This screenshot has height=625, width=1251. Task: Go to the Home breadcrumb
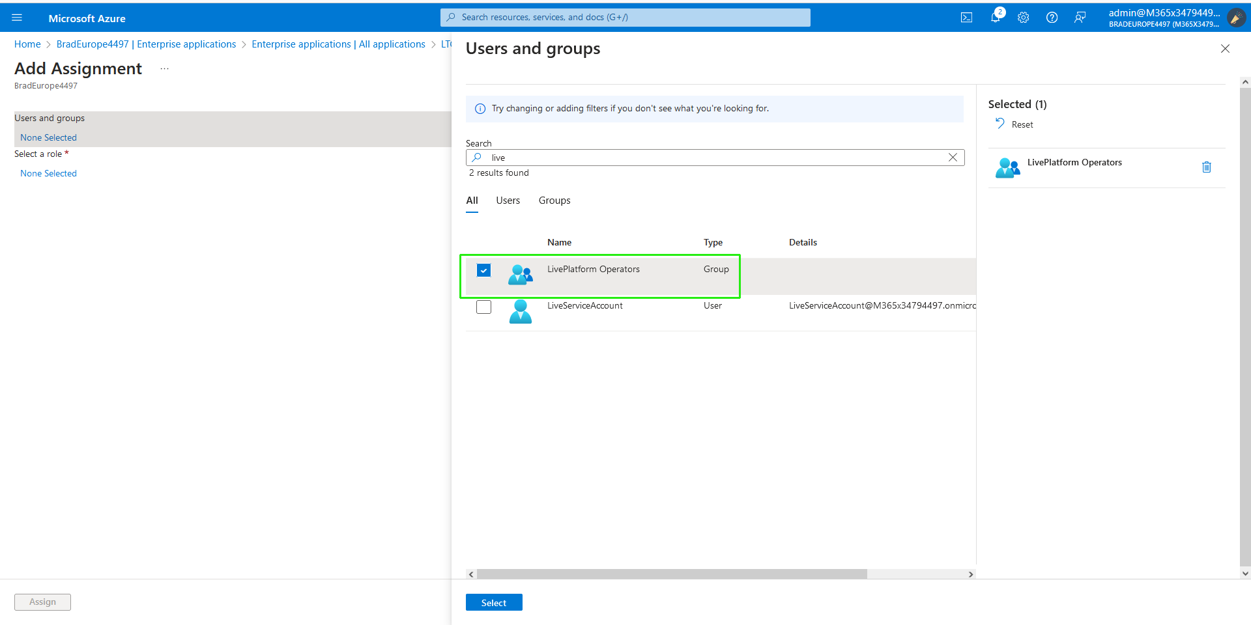pyautogui.click(x=27, y=44)
